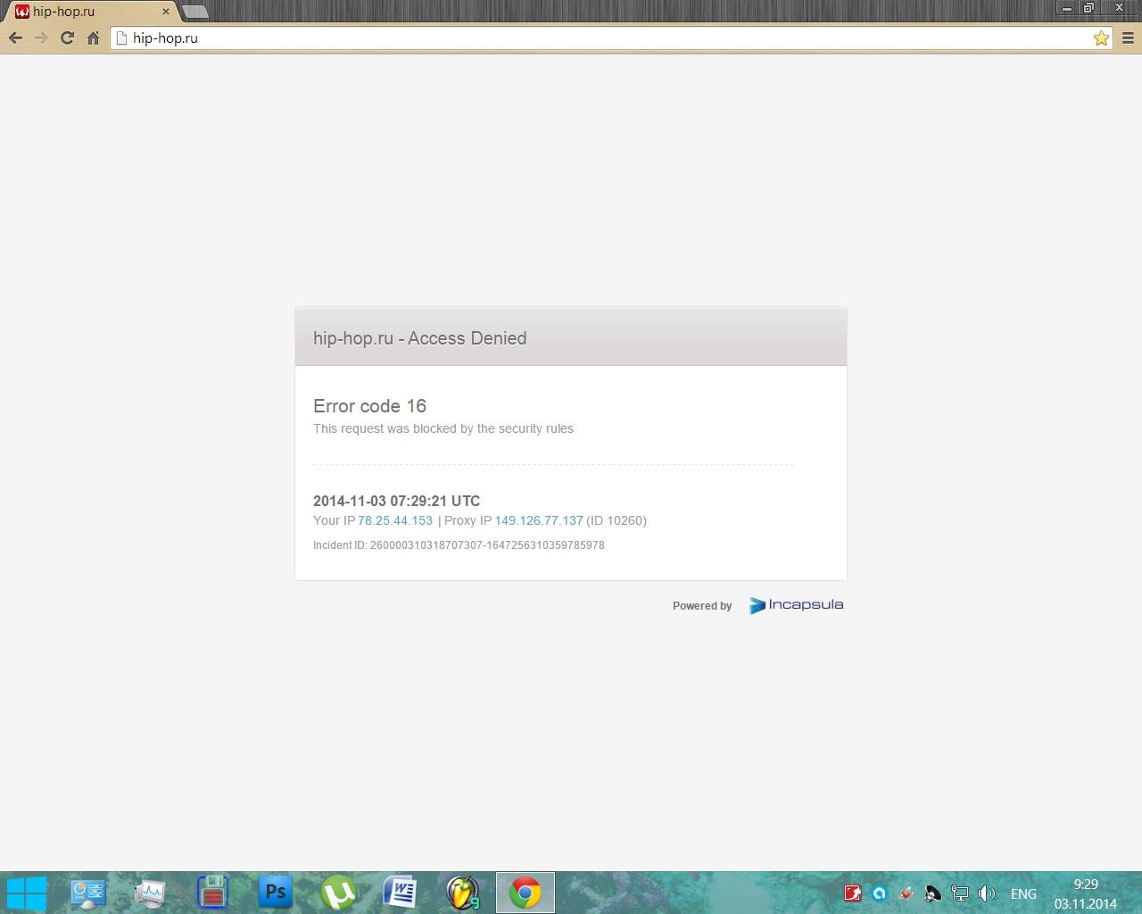Open uTorrent from the taskbar
This screenshot has height=914, width=1142.
point(338,893)
